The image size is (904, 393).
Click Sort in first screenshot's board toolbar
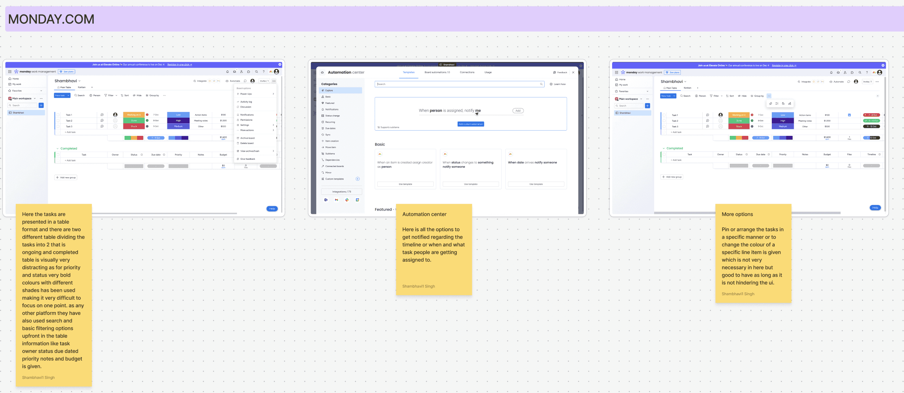coord(125,95)
